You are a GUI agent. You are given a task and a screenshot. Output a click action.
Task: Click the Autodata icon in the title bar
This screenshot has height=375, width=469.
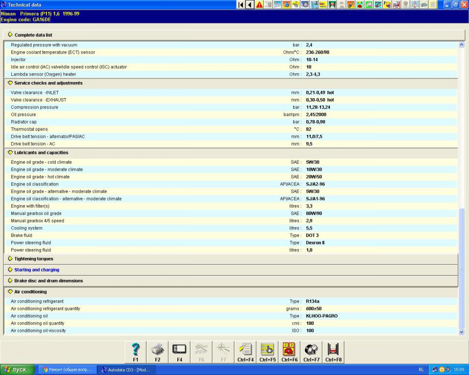coord(3,4)
